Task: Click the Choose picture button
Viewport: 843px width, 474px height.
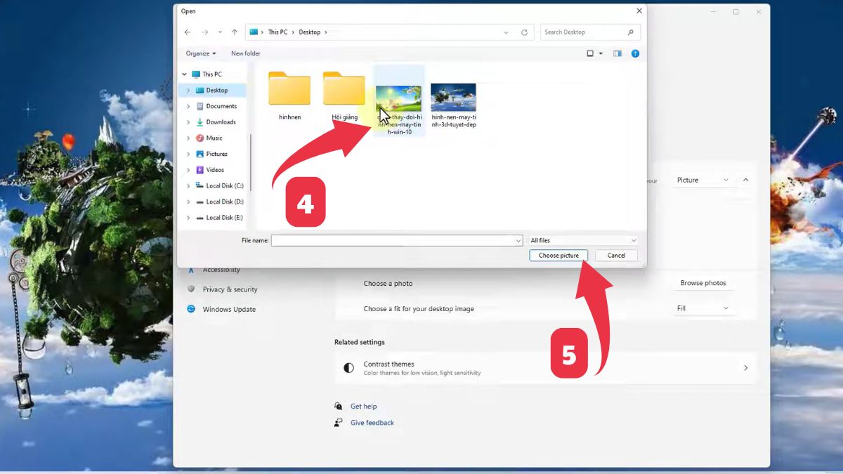Action: (x=558, y=255)
